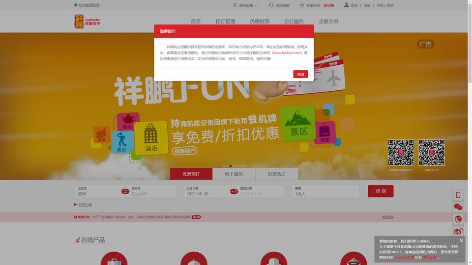Viewport: 472px width, 265px height.
Task: Close the 温馨提示 dialog with 关闭
Action: (300, 74)
